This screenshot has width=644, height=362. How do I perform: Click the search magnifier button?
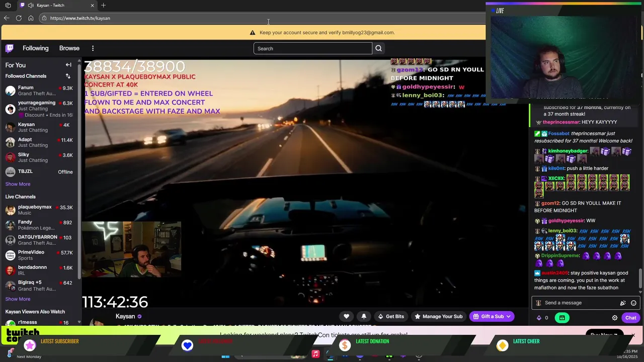tap(378, 48)
